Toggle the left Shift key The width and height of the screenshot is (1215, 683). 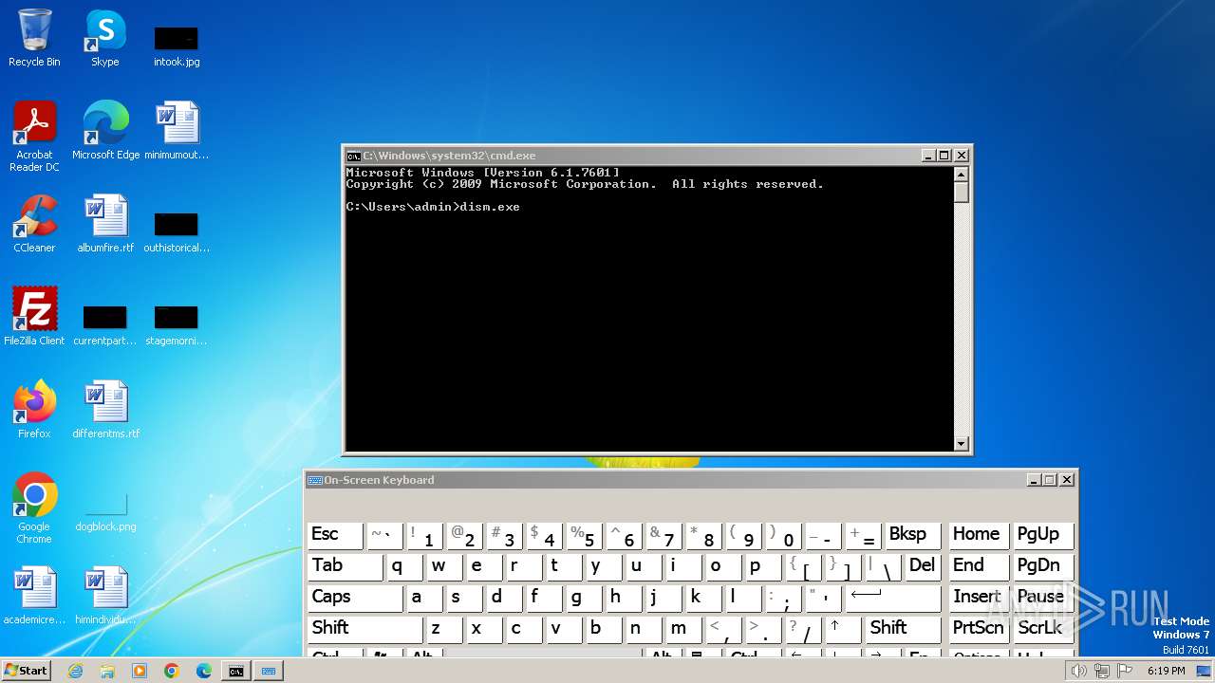tap(364, 628)
